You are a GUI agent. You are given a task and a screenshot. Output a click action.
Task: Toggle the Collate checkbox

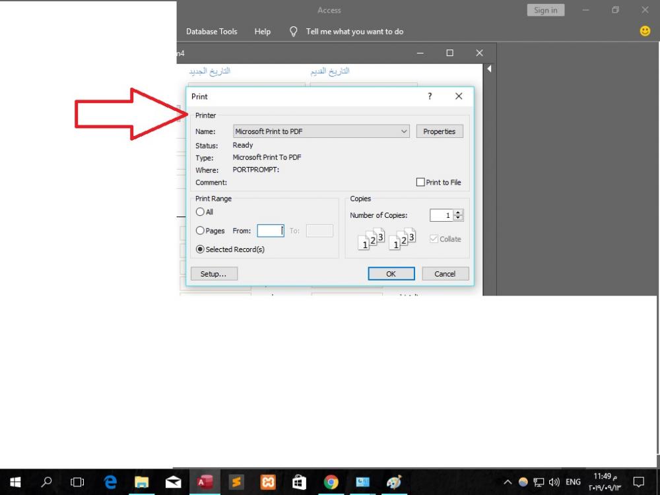(x=434, y=239)
